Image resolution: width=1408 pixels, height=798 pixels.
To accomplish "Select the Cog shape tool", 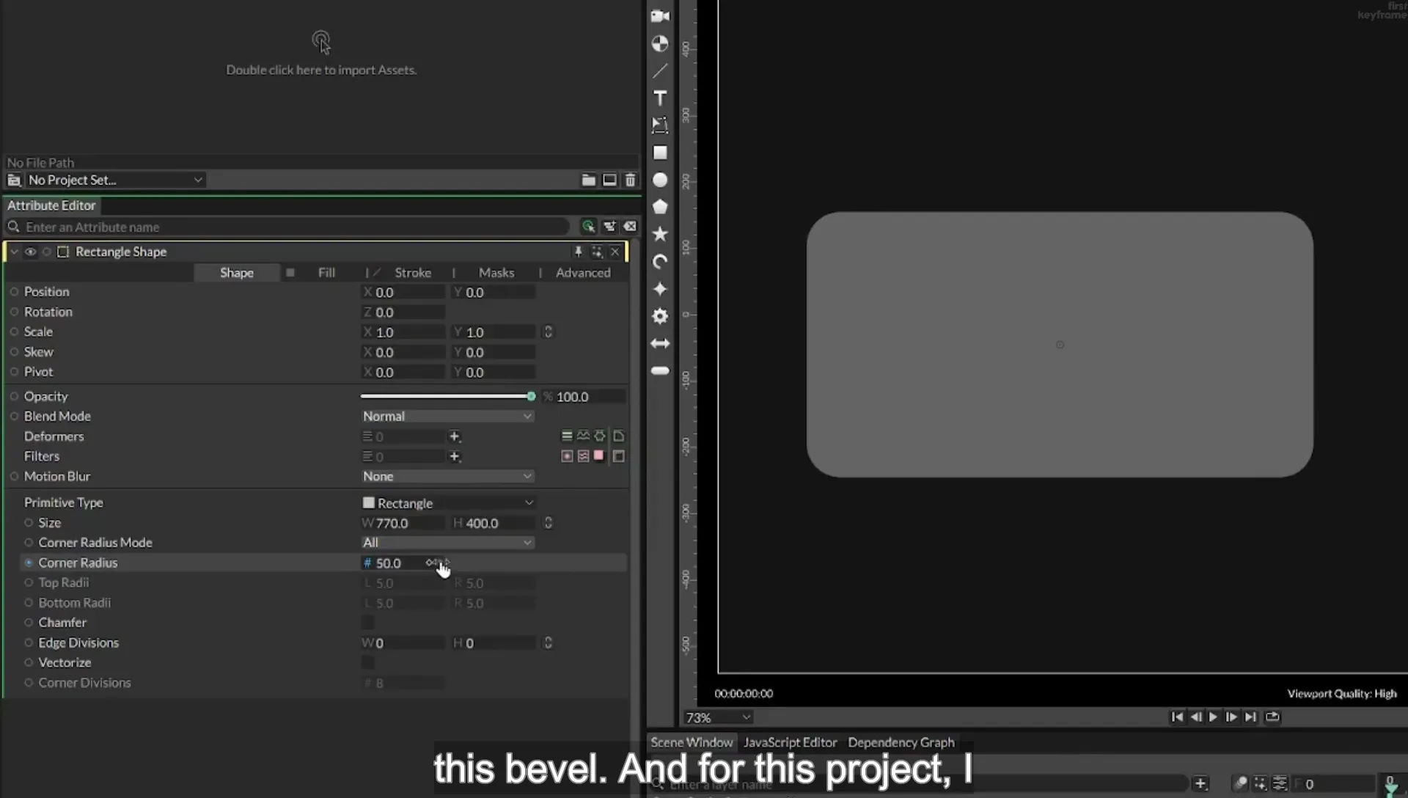I will tap(660, 316).
